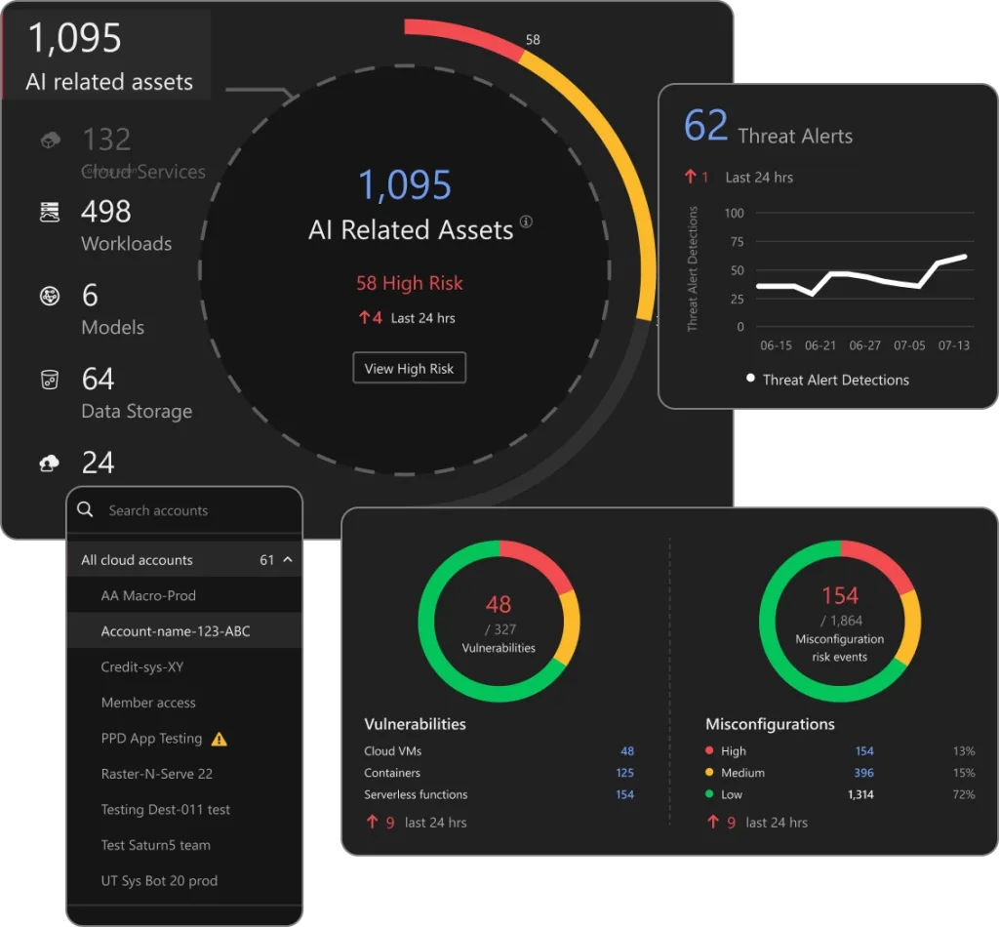Click the info icon next to AI Related Assets
This screenshot has height=927, width=999.
526,222
